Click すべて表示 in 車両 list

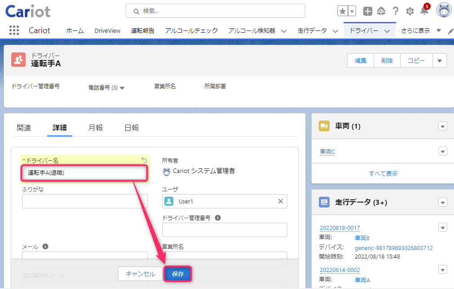(383, 173)
